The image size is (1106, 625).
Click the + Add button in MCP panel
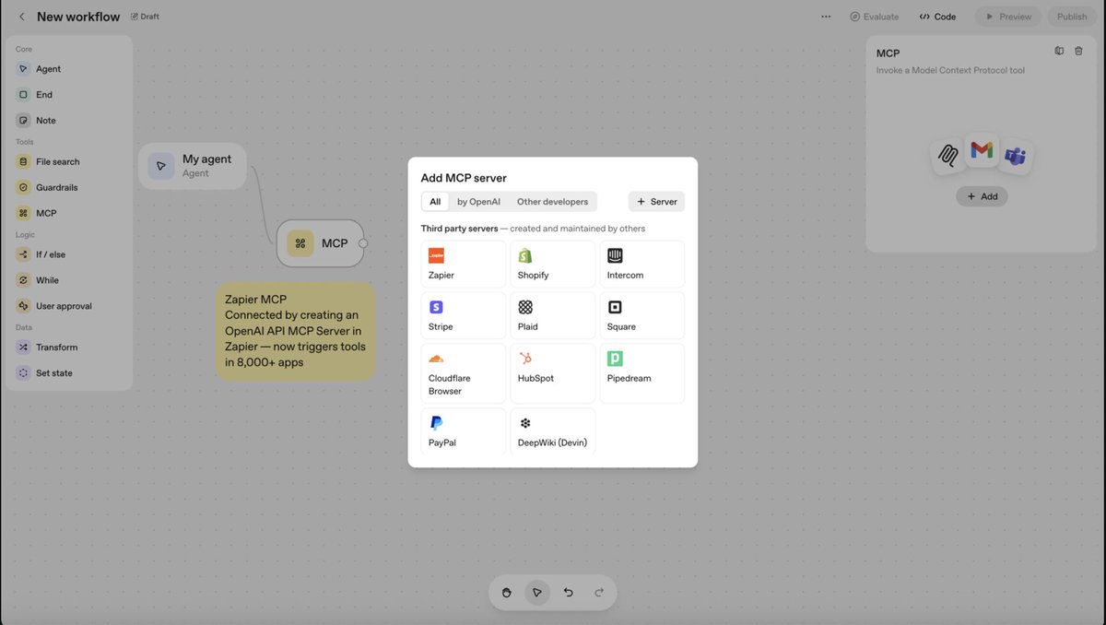(982, 196)
